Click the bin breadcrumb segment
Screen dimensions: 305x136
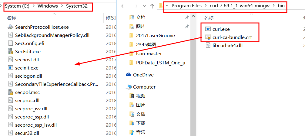pyautogui.click(x=281, y=6)
